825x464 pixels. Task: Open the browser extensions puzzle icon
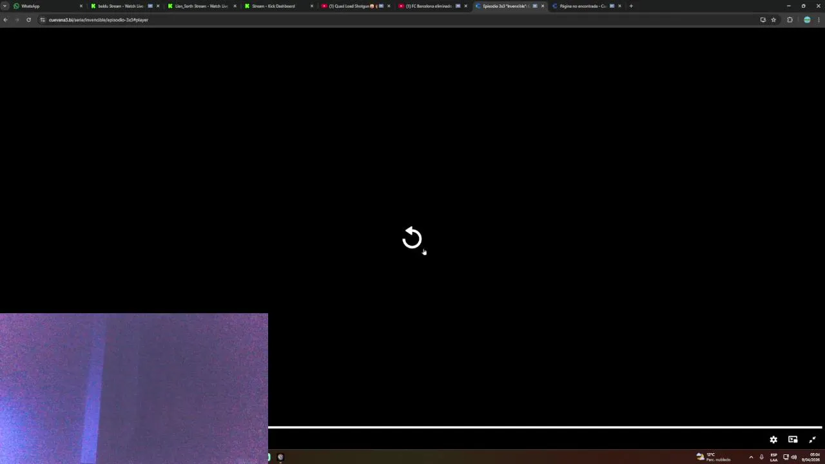790,19
